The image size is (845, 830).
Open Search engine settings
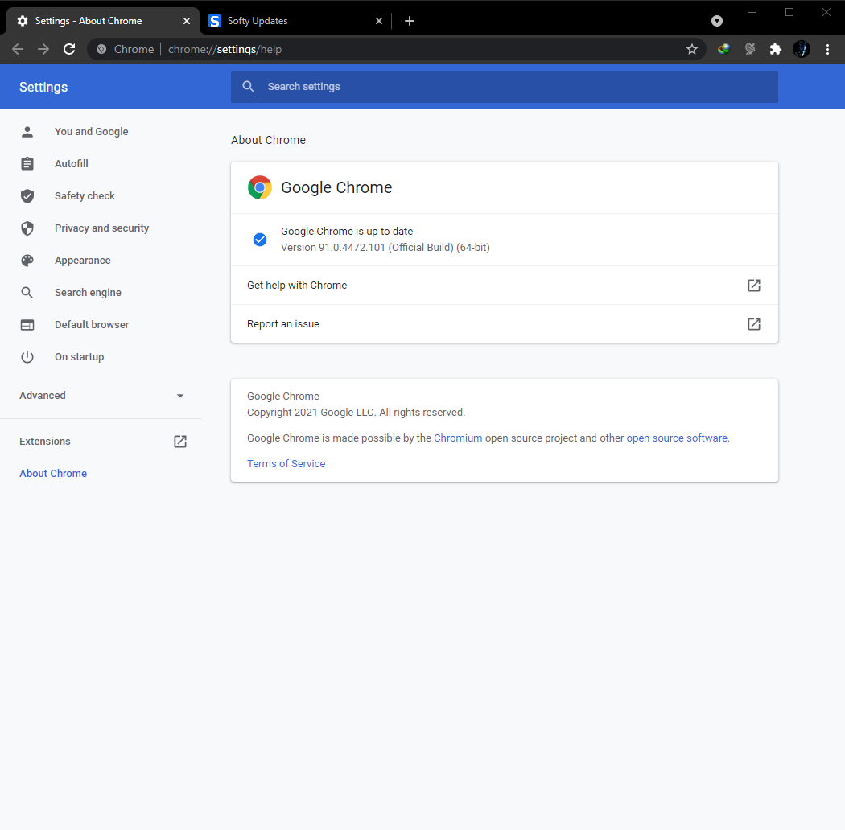point(88,293)
